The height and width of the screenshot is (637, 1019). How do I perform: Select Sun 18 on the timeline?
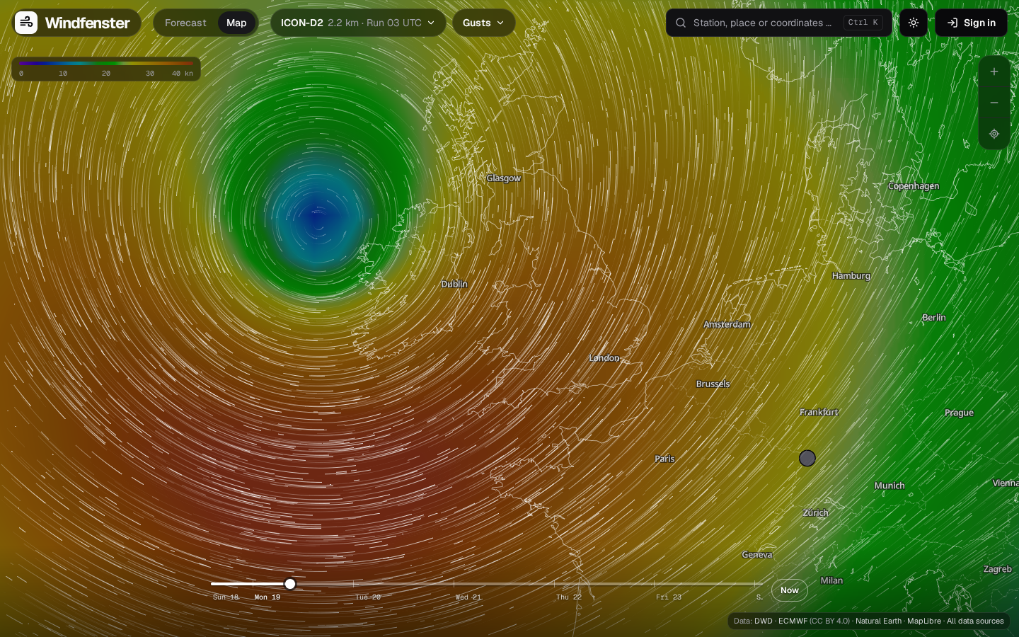[226, 597]
